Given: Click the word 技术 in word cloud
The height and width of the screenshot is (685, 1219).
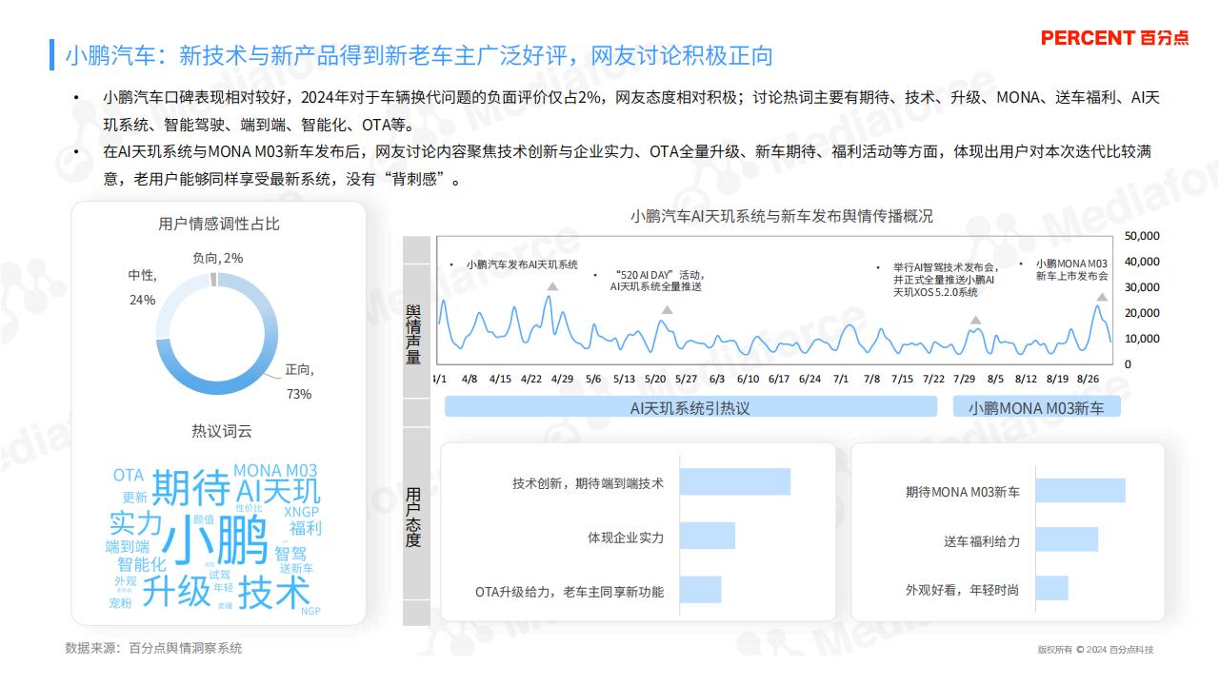Looking at the screenshot, I should tap(273, 593).
